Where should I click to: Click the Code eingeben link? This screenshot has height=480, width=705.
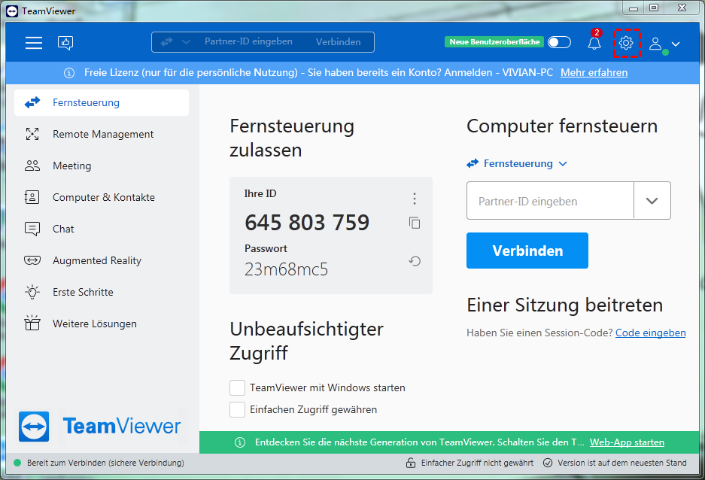[650, 333]
